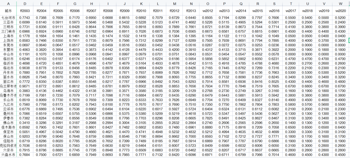Select the 东莞市 city cell
The image size is (350, 158).
coord(8,45)
